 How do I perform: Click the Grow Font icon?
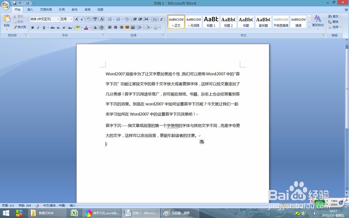point(76,19)
